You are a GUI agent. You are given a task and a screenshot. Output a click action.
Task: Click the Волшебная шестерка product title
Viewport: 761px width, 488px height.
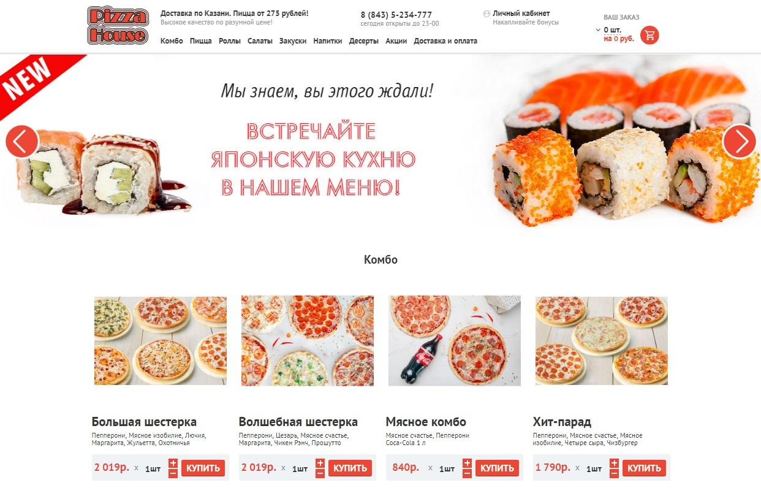click(298, 422)
